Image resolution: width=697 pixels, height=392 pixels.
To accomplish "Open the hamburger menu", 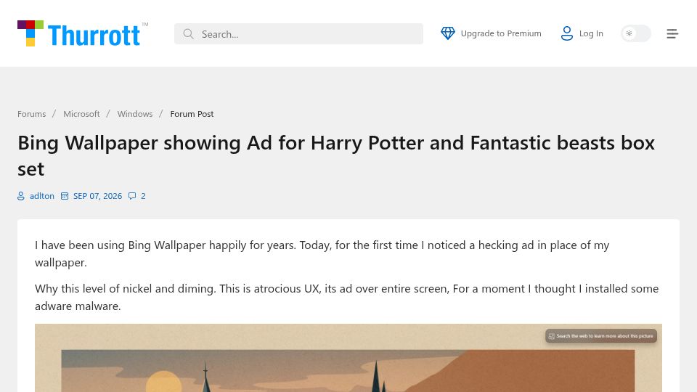I will coord(672,34).
